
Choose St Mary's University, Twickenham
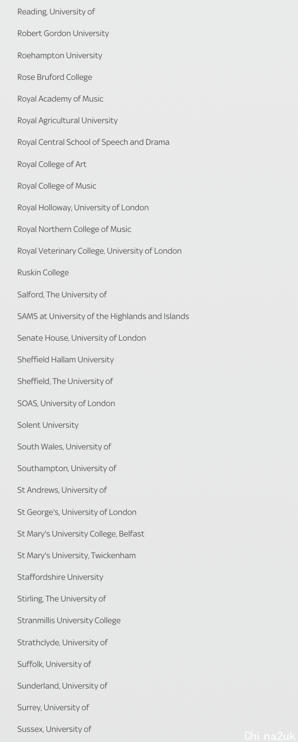(76, 555)
